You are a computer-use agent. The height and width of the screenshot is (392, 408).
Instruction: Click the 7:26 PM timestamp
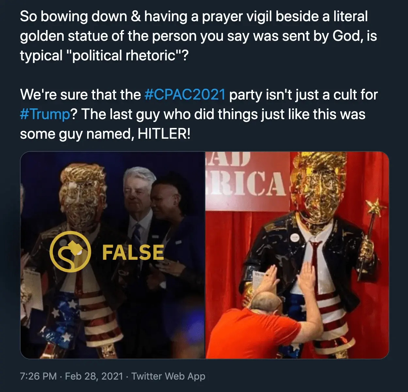click(x=38, y=376)
